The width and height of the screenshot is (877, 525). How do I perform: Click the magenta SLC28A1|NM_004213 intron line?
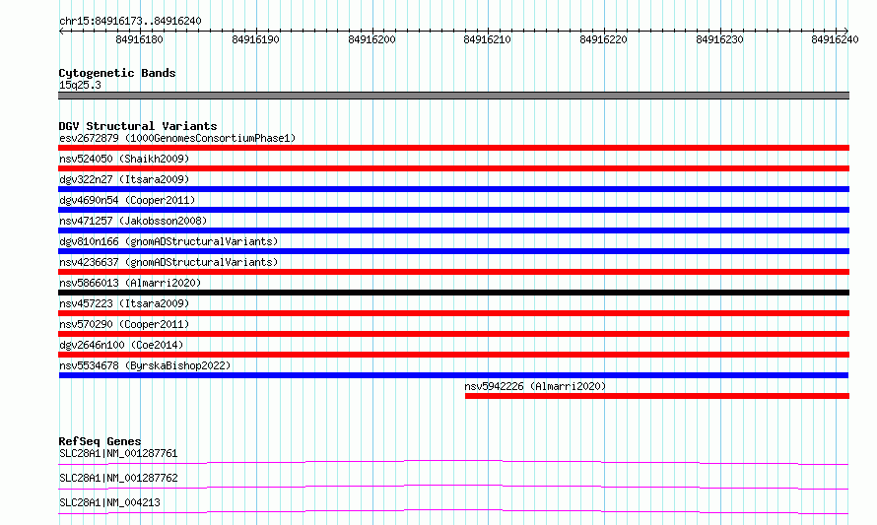tap(453, 510)
